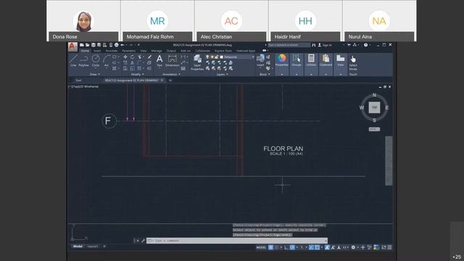Click the TOP face of ViewCube

[x=374, y=107]
